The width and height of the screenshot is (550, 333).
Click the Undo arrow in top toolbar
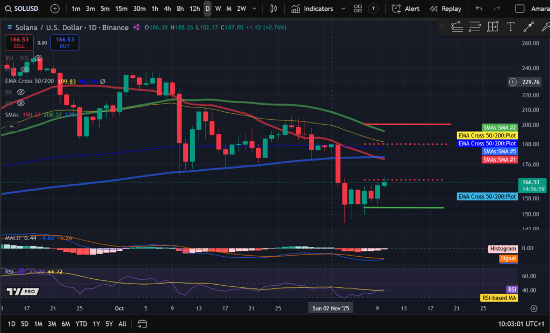click(x=479, y=9)
